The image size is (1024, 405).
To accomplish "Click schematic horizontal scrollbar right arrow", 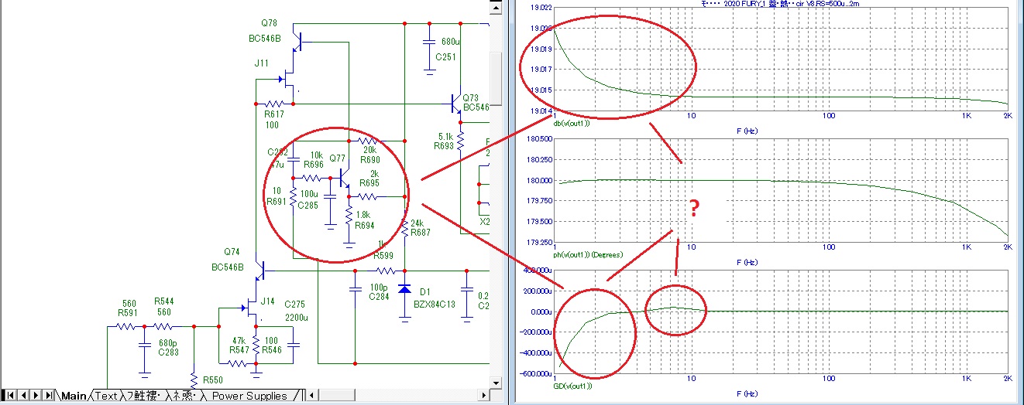I will (484, 396).
